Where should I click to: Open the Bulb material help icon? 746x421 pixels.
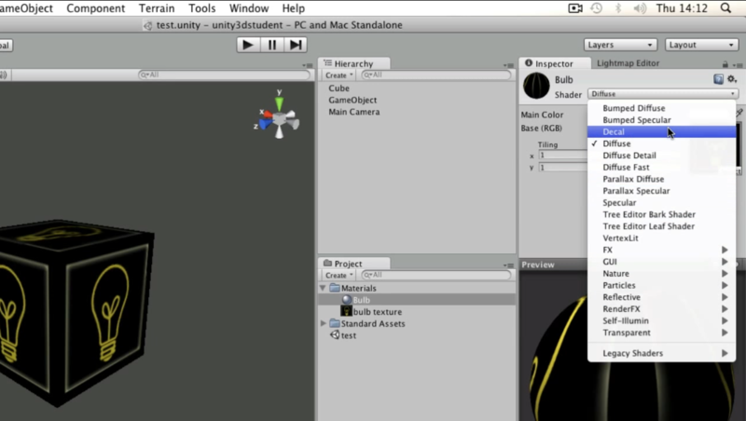(718, 79)
